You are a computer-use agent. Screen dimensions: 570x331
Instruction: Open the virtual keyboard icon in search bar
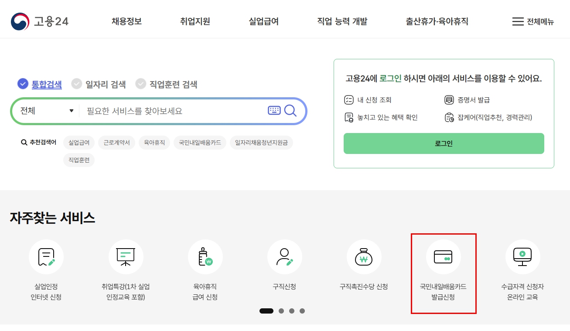[274, 111]
